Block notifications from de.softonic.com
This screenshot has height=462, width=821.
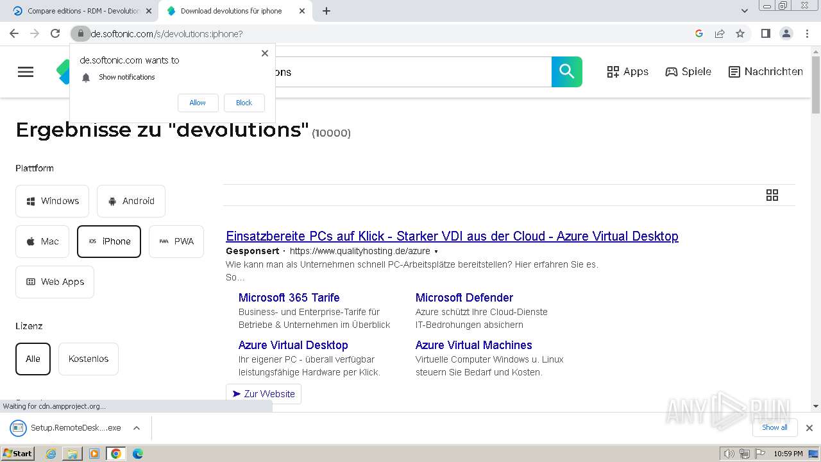244,103
